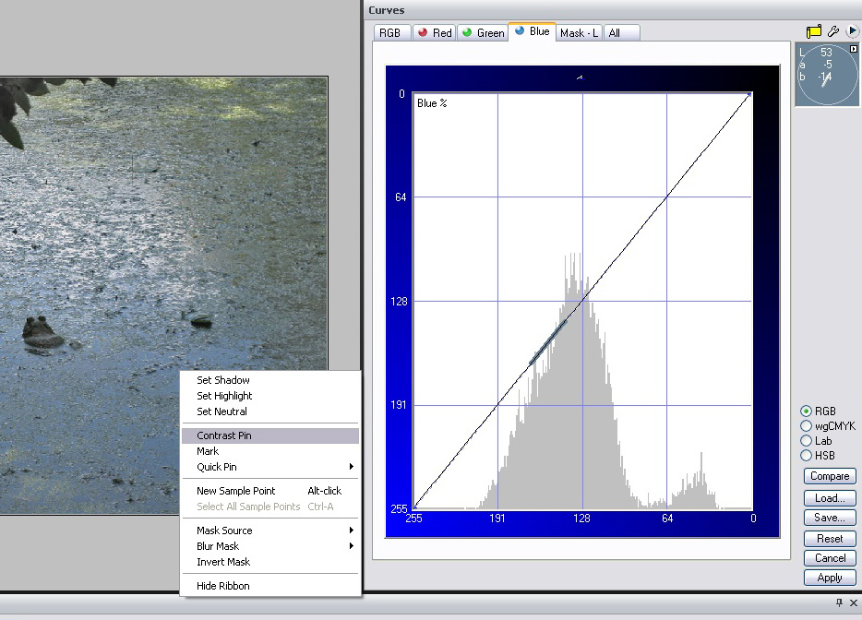Open the wrench settings icon
This screenshot has width=862, height=620.
tap(833, 31)
